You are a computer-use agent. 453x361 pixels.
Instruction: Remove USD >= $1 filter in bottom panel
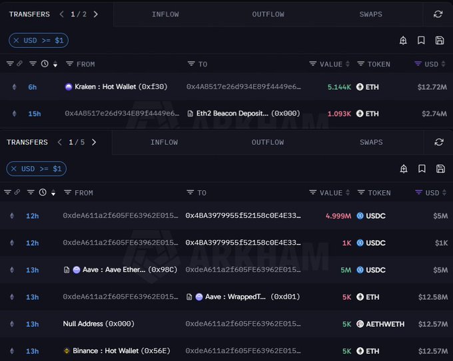14,169
